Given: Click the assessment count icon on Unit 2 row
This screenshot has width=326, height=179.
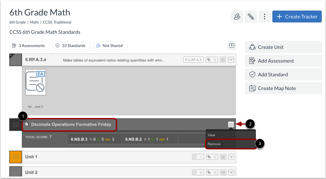Looking at the screenshot, I should click(198, 172).
